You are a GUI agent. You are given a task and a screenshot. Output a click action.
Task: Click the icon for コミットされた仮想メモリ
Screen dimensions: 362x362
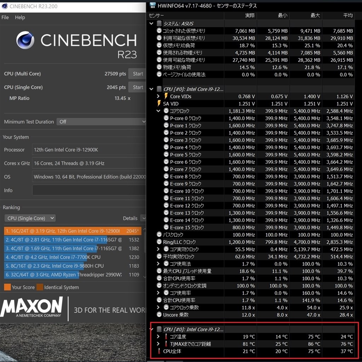tap(159, 30)
